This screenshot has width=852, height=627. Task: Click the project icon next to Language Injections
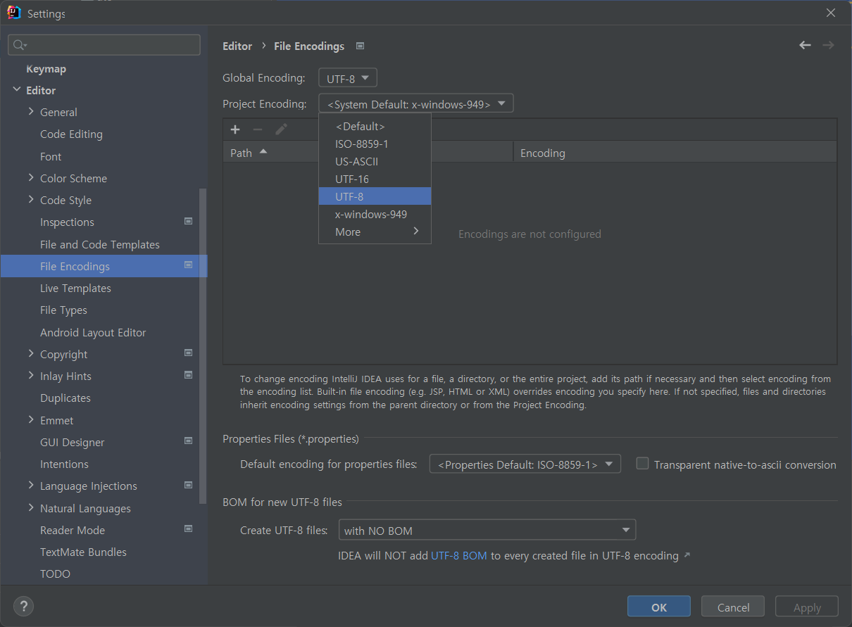pyautogui.click(x=188, y=485)
